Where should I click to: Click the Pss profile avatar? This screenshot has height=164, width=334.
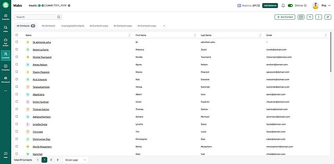pos(315,5)
